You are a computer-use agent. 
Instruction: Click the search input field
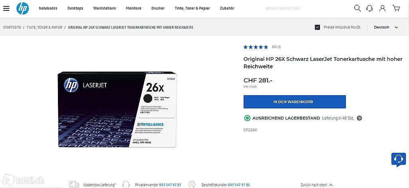tap(304, 8)
